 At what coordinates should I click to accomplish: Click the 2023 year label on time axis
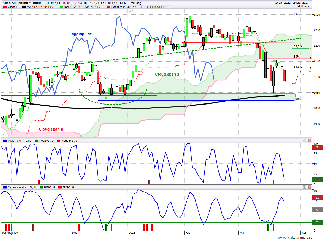point(132,233)
